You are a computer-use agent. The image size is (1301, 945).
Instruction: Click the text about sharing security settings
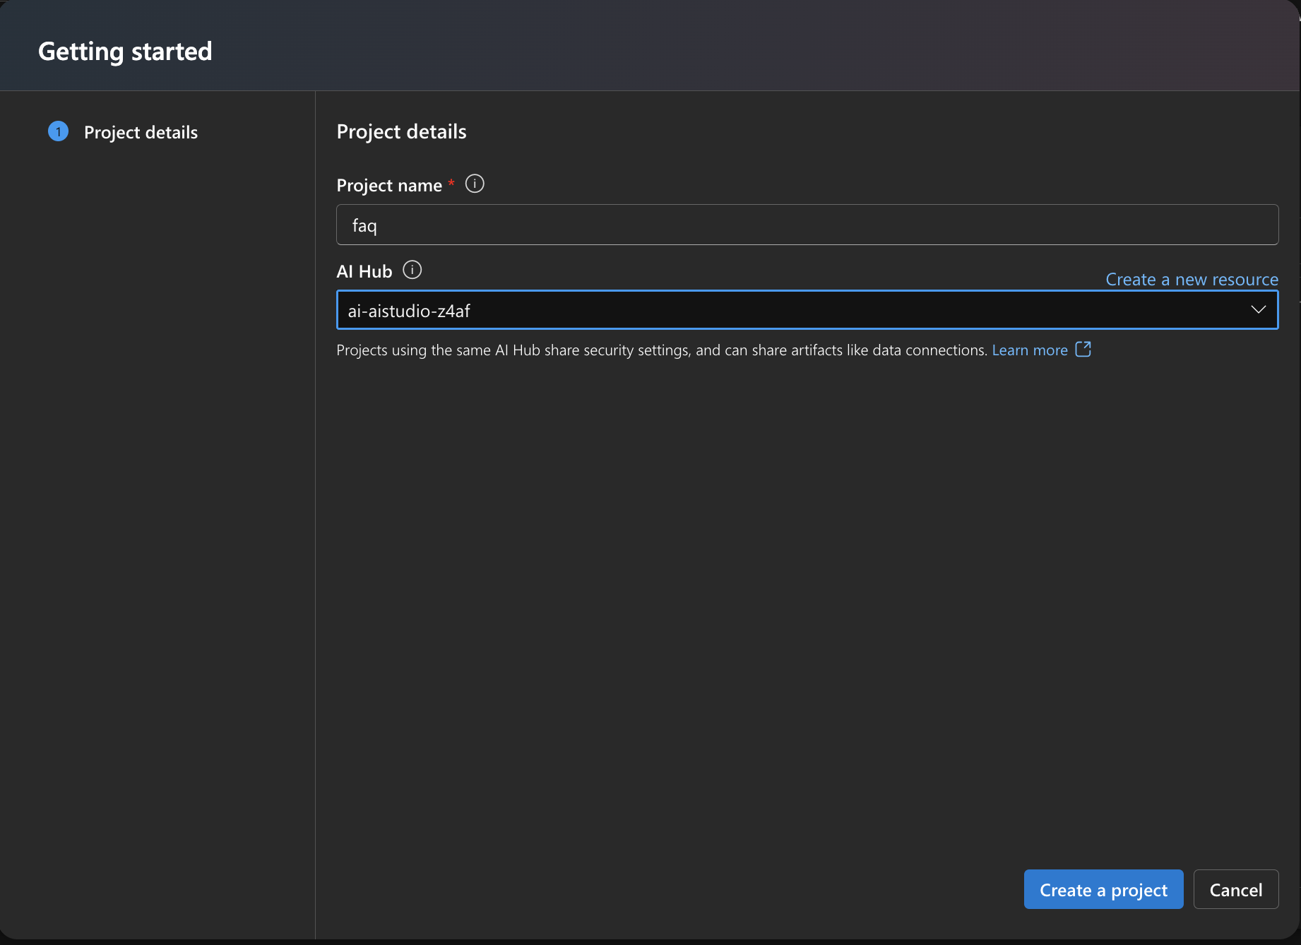coord(662,350)
